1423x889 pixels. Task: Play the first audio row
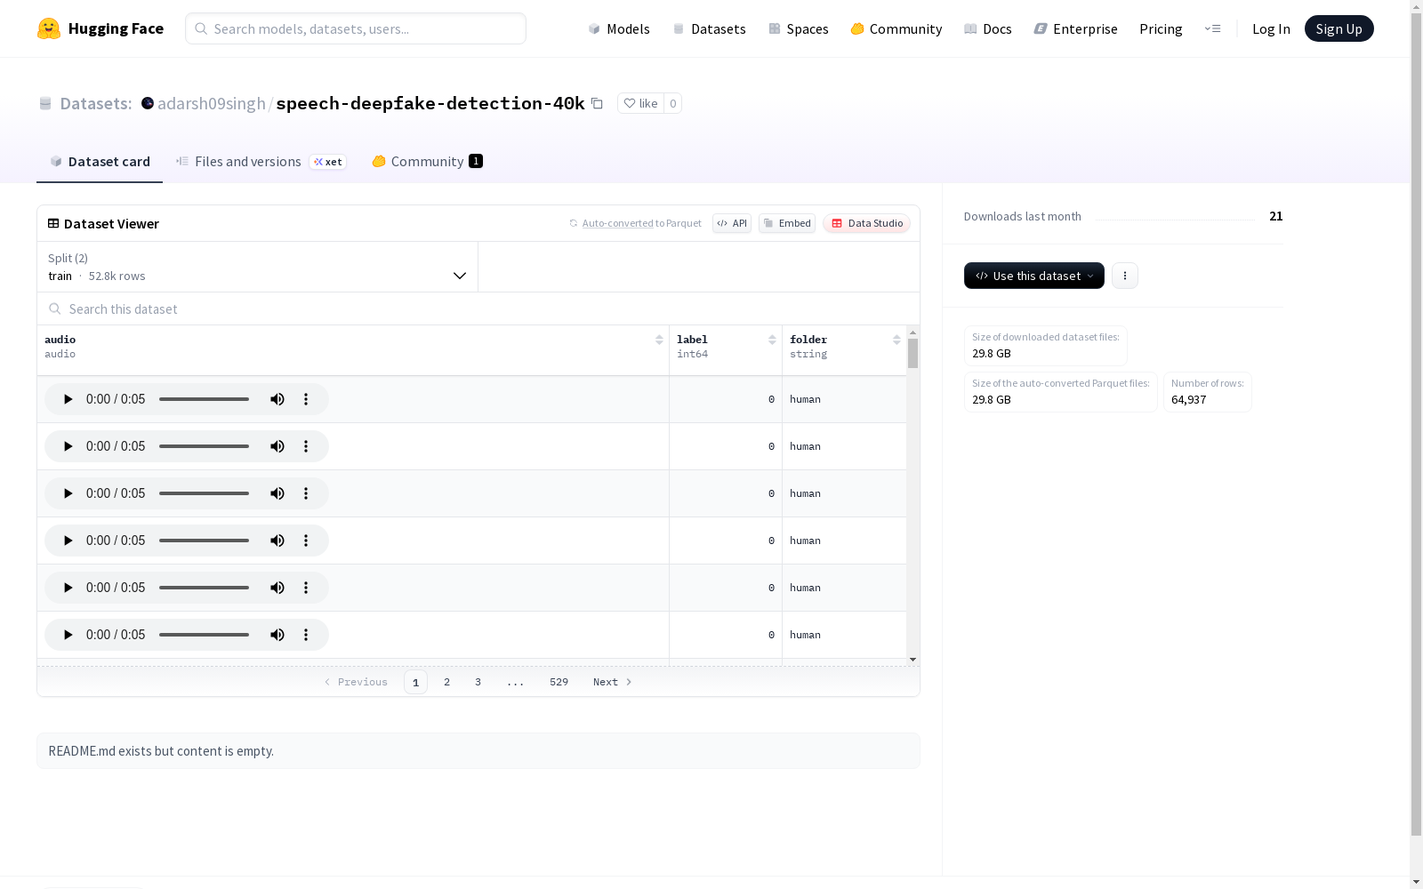[x=68, y=399]
